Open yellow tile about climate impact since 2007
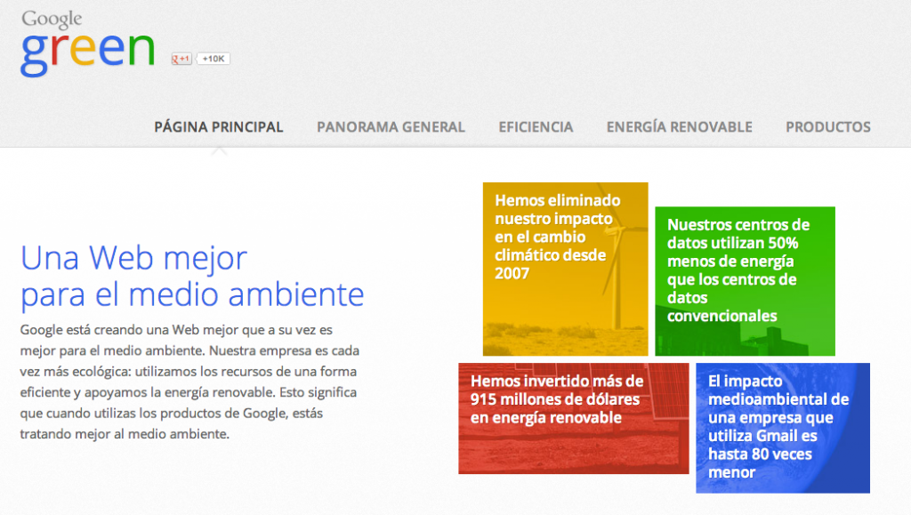This screenshot has width=911, height=515. pyautogui.click(x=565, y=269)
